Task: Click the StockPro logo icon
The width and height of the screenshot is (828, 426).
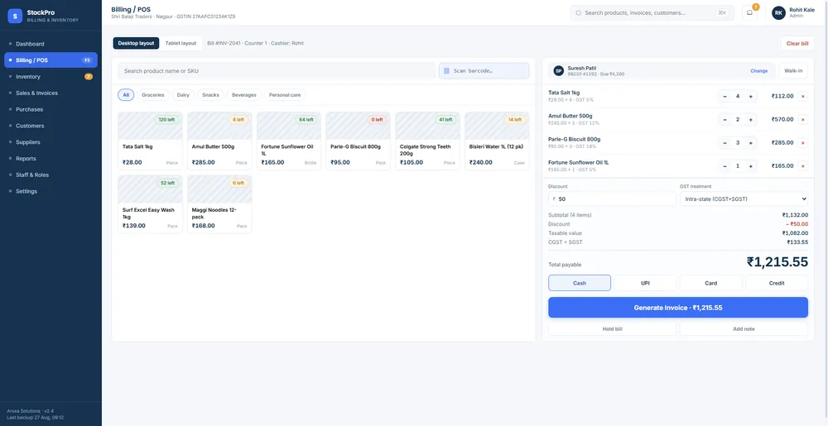Action: point(15,17)
